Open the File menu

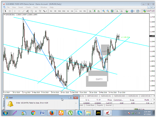pos(8,7)
